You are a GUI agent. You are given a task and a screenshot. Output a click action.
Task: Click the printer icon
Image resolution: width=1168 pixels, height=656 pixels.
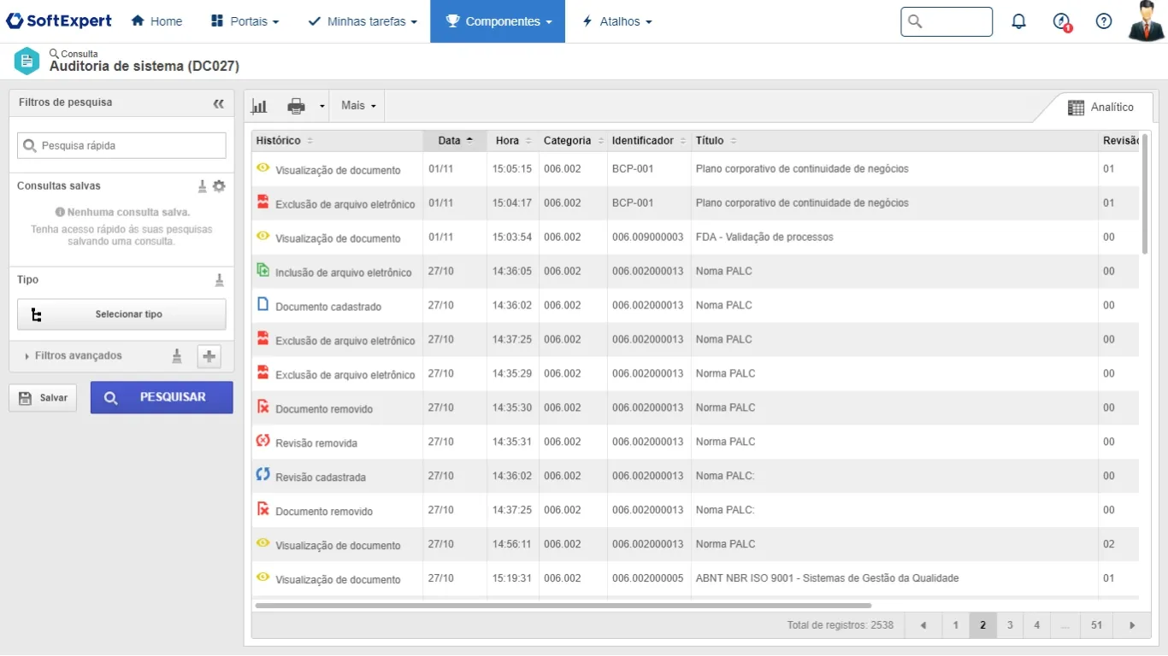pyautogui.click(x=296, y=106)
